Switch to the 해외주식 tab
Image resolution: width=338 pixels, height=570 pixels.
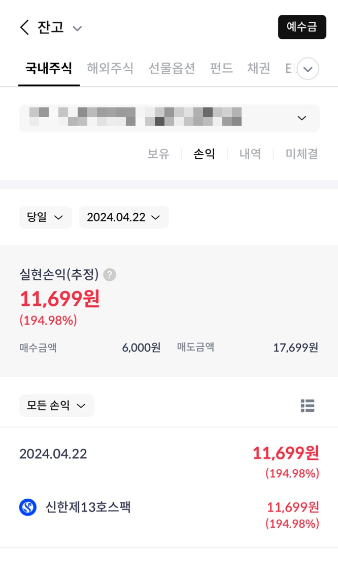click(110, 68)
